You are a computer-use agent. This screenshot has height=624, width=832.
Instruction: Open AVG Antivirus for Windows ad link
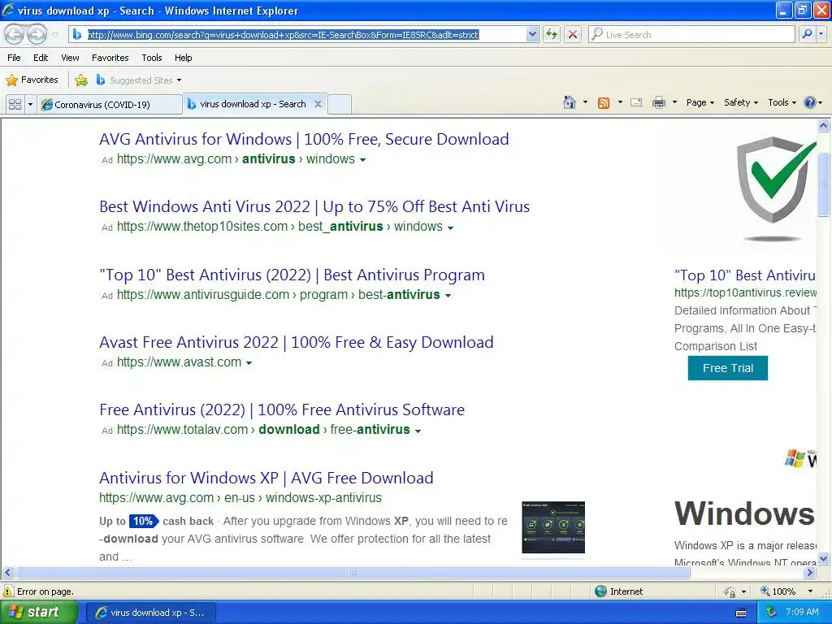point(304,139)
